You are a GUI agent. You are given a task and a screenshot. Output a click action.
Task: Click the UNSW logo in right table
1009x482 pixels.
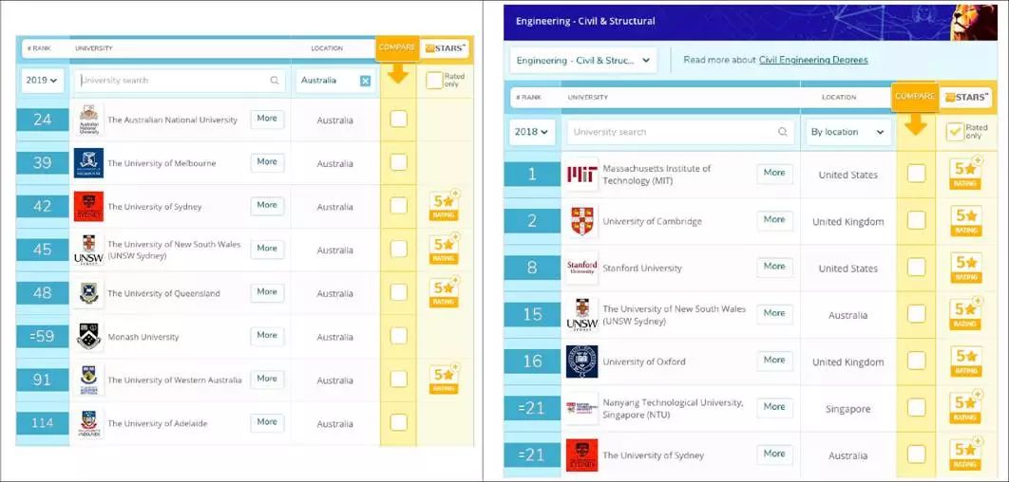[x=582, y=315]
